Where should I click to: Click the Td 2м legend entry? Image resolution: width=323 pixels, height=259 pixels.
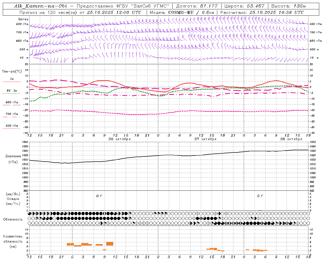coord(12,91)
